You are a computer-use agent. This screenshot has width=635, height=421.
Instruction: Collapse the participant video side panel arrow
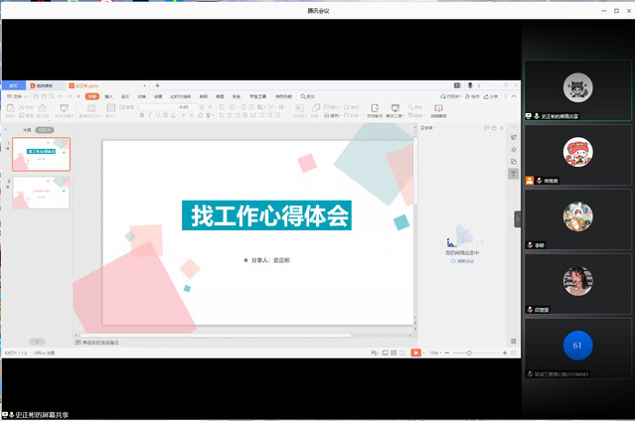pyautogui.click(x=517, y=218)
